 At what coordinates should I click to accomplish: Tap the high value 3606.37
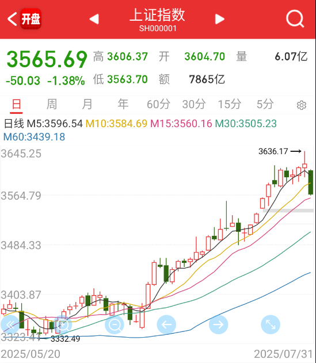(127, 57)
